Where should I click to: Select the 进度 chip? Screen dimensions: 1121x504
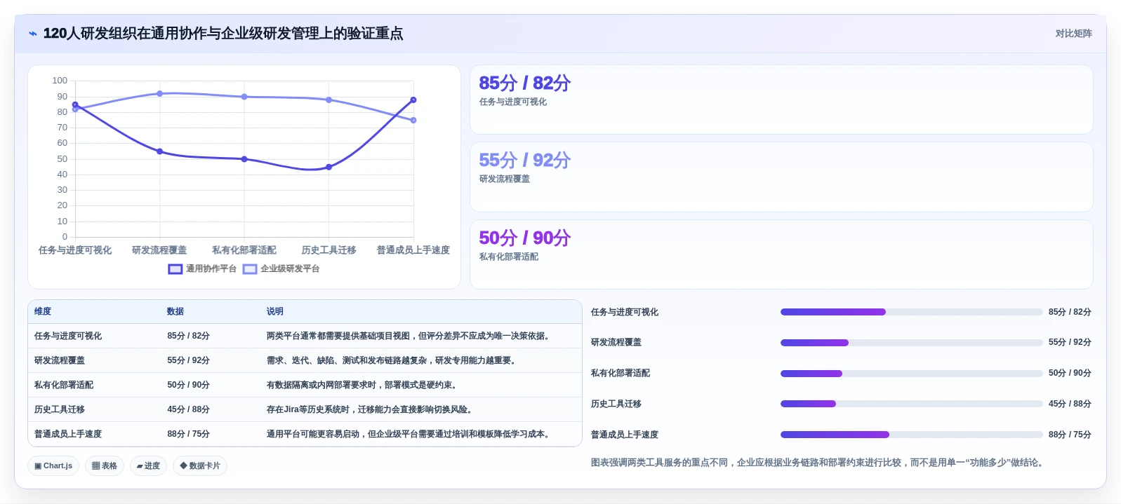point(148,466)
